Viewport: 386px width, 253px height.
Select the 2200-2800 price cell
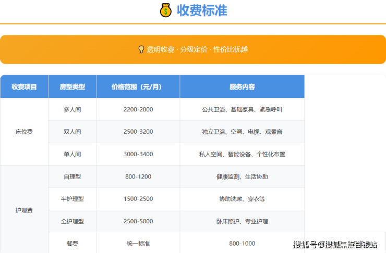[138, 110]
